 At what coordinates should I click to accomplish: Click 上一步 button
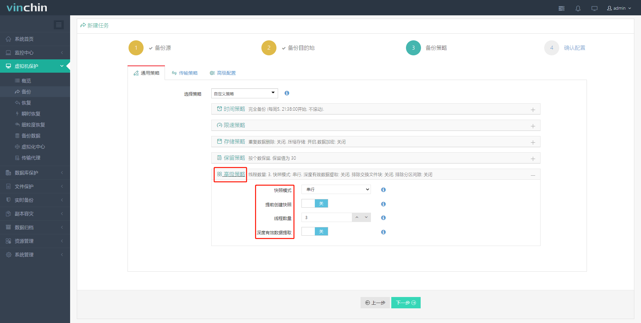pyautogui.click(x=375, y=303)
